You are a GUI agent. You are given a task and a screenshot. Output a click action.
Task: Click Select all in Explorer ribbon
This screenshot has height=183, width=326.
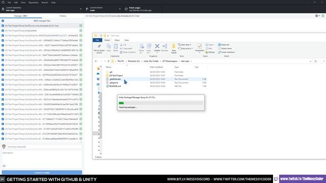click(x=224, y=45)
